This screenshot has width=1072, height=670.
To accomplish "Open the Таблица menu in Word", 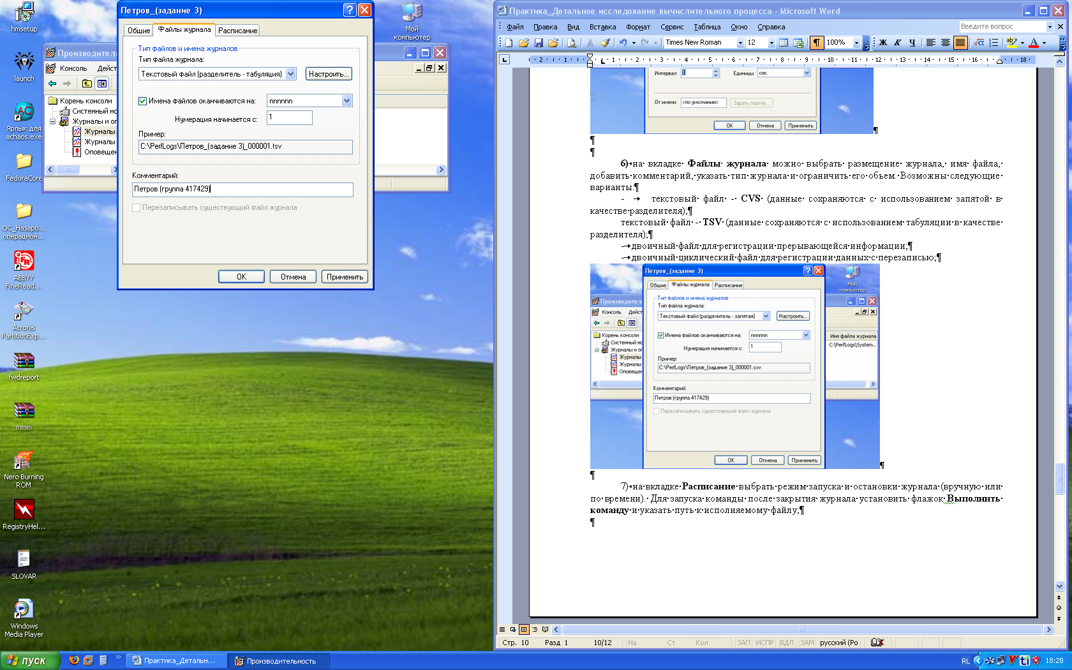I will pos(707,27).
